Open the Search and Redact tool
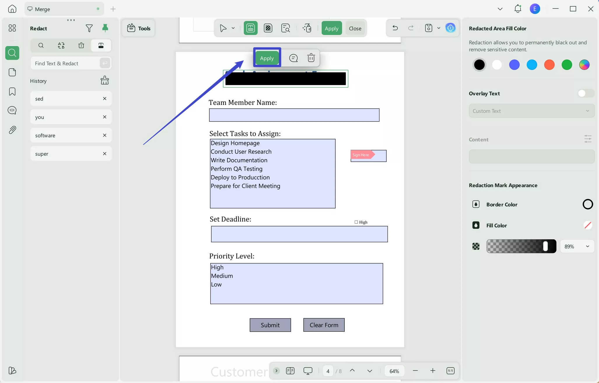Screen dimensions: 599x383 (x=286, y=28)
